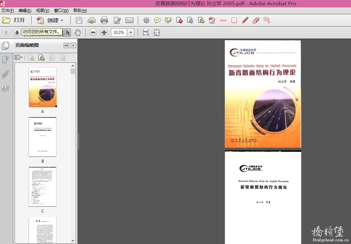This screenshot has width=351, height=244.
Task: Click the 页面缩略图 panel title
Action: coord(27,45)
